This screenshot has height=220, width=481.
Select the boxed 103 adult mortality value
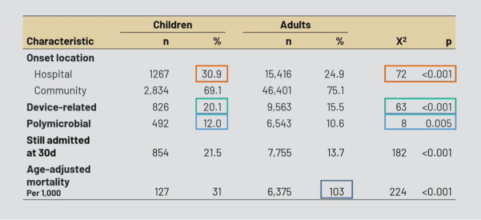pyautogui.click(x=337, y=190)
